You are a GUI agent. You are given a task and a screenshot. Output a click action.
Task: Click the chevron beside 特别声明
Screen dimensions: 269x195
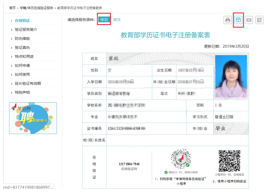pyautogui.click(x=12, y=93)
